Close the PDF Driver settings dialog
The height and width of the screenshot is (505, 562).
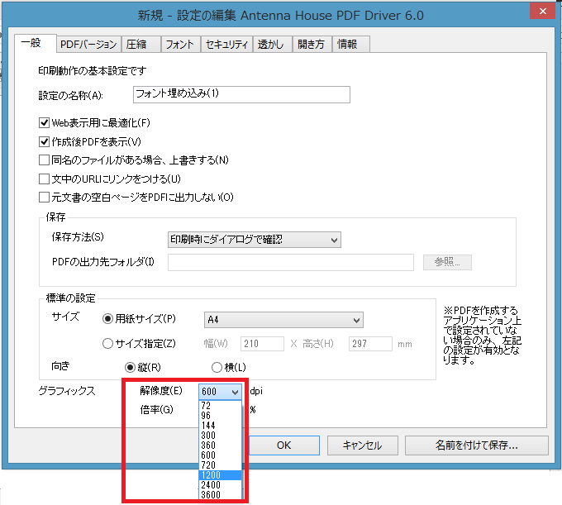click(x=543, y=11)
